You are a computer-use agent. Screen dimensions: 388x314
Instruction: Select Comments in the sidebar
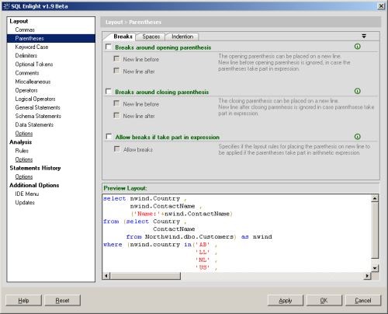(27, 73)
